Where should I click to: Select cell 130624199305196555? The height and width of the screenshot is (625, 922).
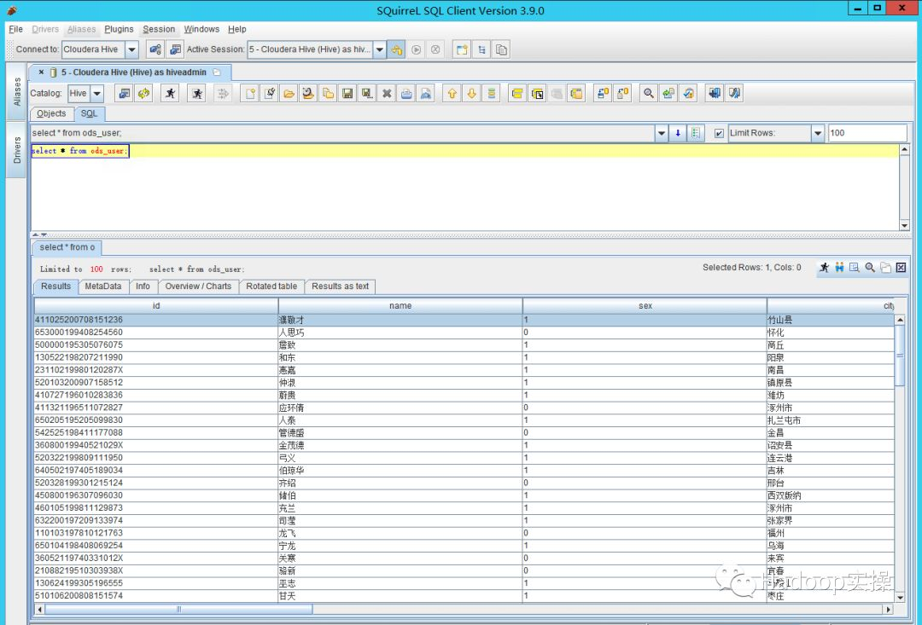[x=156, y=583]
